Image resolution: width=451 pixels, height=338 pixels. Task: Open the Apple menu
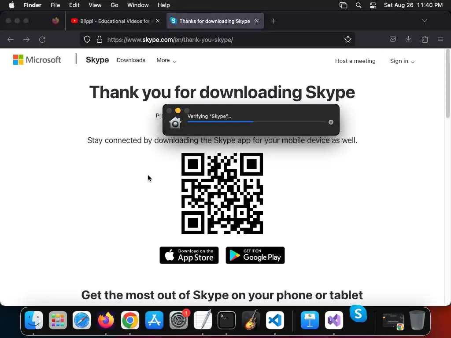(x=11, y=5)
